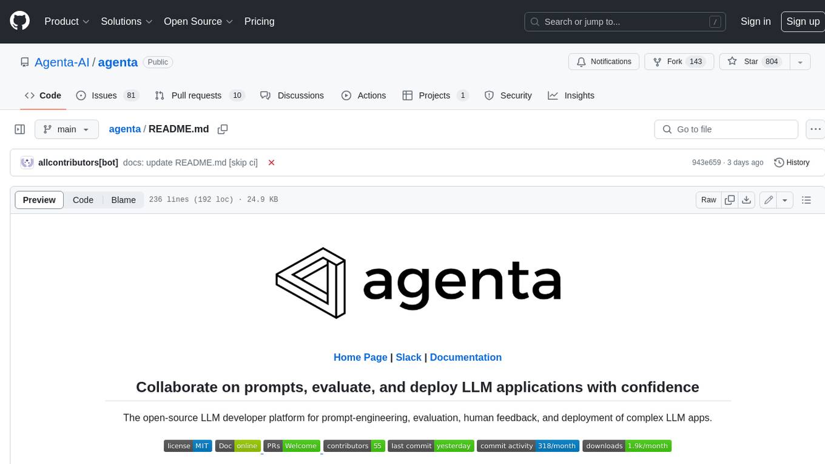The width and height of the screenshot is (825, 464).
Task: Open the Home Page link
Action: 360,357
